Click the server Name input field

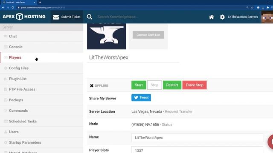pyautogui.click(x=197, y=138)
